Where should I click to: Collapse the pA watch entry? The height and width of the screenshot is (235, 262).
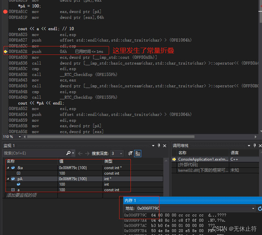coord(8,179)
